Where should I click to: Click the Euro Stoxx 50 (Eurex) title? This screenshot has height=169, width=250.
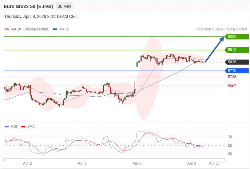coord(28,6)
